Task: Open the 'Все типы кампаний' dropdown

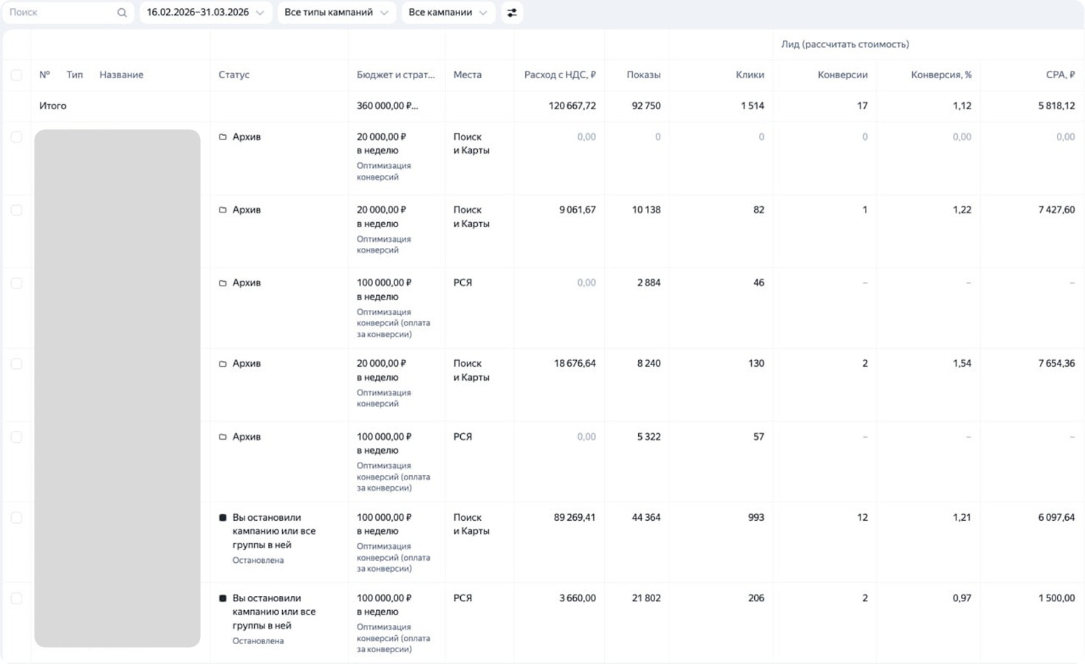Action: [x=336, y=13]
